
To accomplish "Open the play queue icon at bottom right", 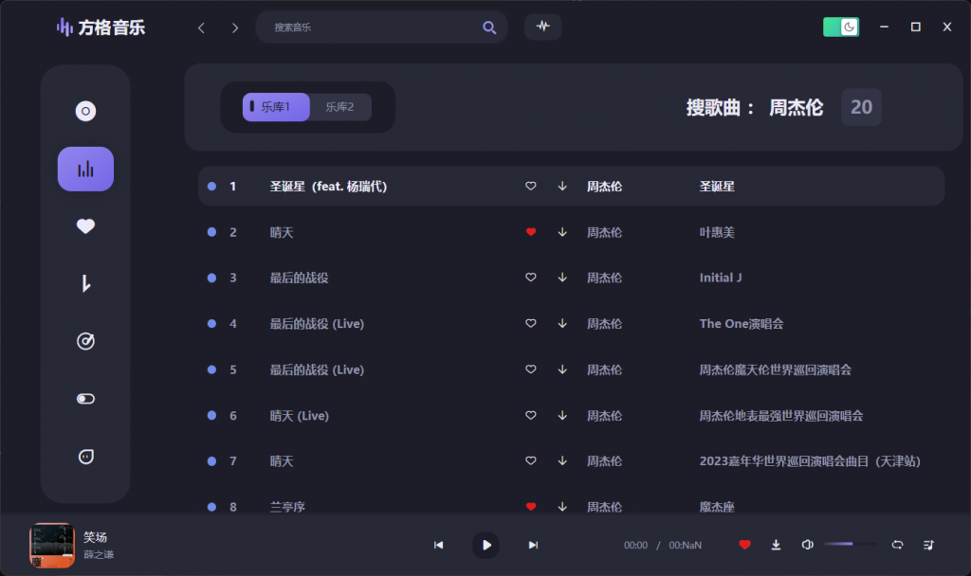I will pyautogui.click(x=928, y=545).
